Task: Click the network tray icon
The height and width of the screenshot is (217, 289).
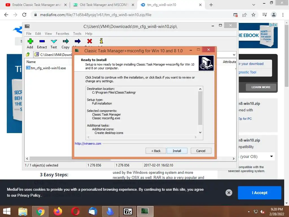Action: (256, 212)
